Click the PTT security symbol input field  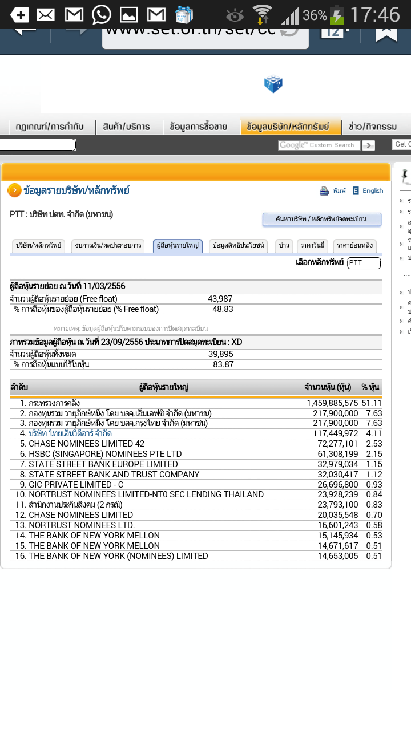(364, 263)
